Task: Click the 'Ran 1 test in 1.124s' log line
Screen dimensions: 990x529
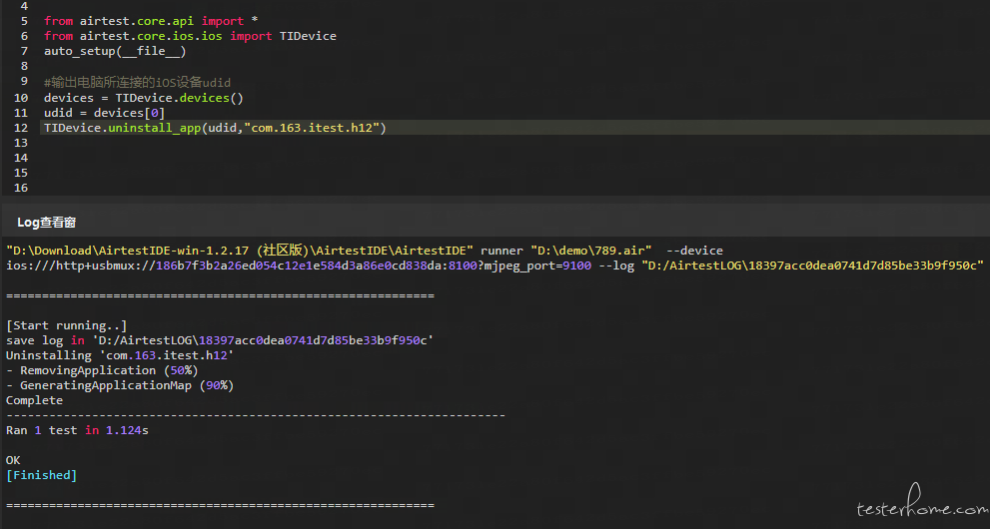Action: (77, 430)
